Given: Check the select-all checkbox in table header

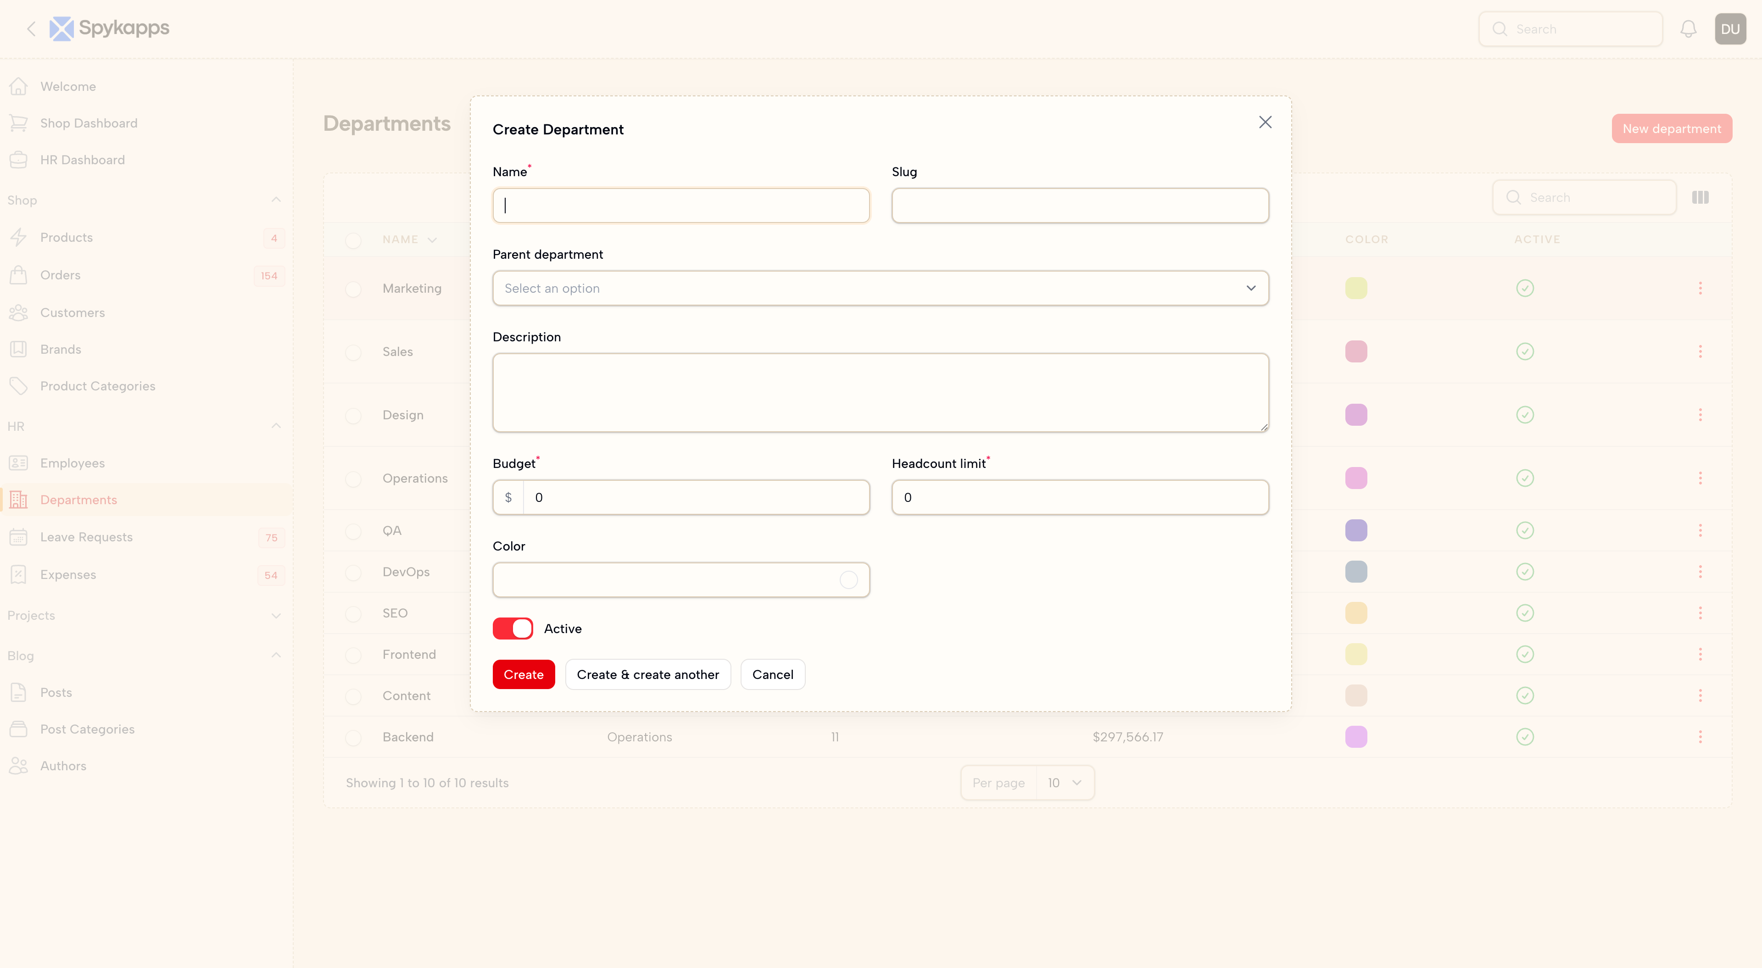Looking at the screenshot, I should 354,240.
